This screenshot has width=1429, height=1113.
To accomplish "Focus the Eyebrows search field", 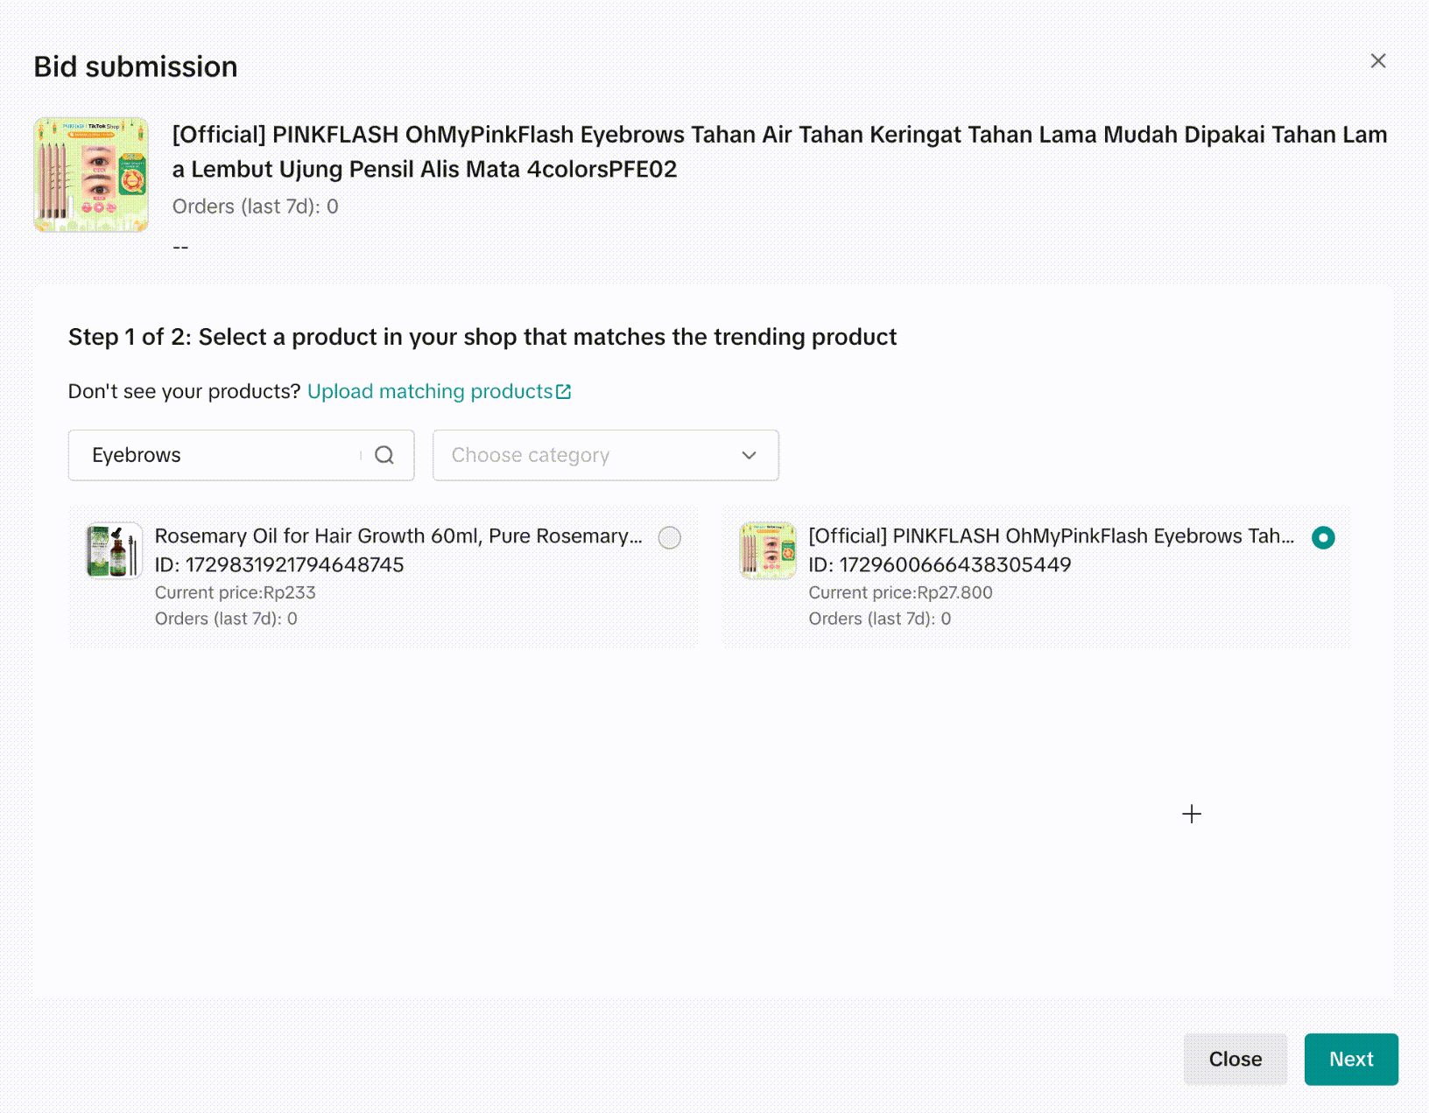I will (219, 455).
